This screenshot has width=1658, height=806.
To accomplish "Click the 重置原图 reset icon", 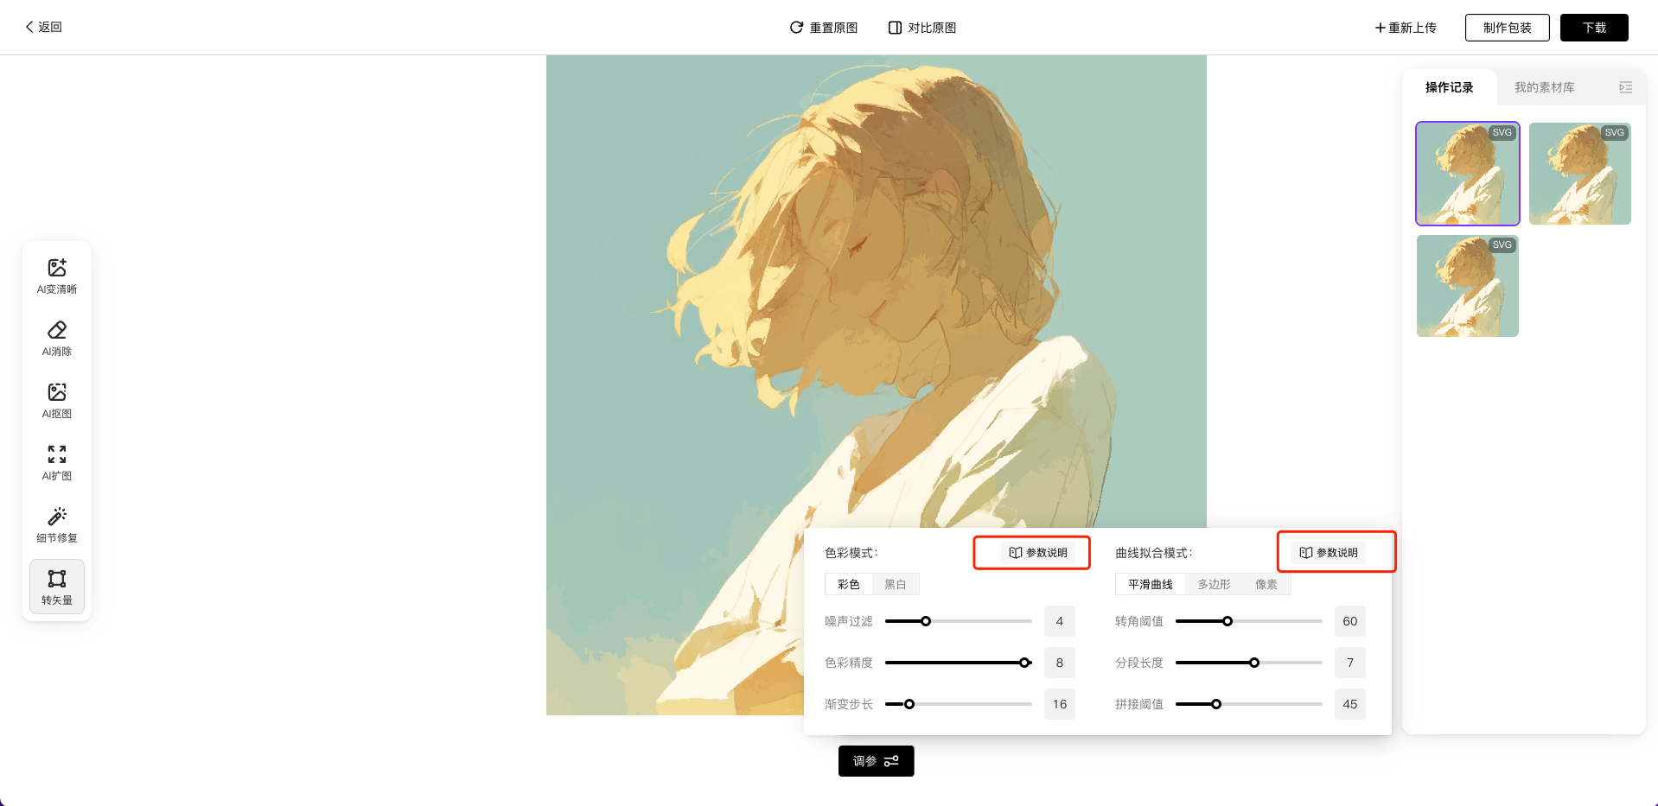I will click(797, 28).
